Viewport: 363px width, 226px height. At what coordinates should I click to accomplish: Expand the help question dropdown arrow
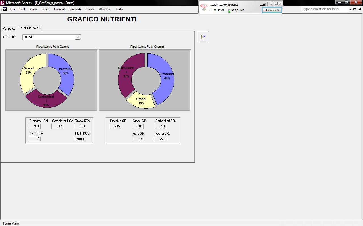tap(350, 9)
